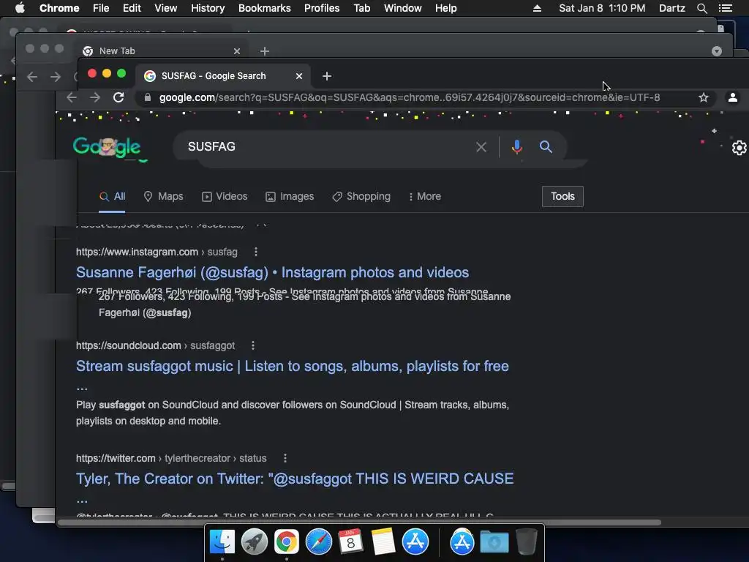Screen dimensions: 749x562
Task: Switch to Images results
Action: 290,196
